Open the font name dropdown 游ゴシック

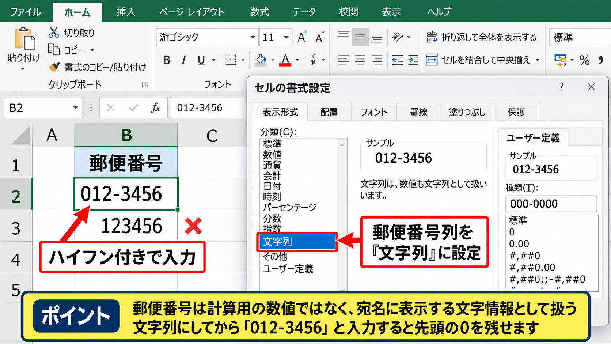point(253,37)
